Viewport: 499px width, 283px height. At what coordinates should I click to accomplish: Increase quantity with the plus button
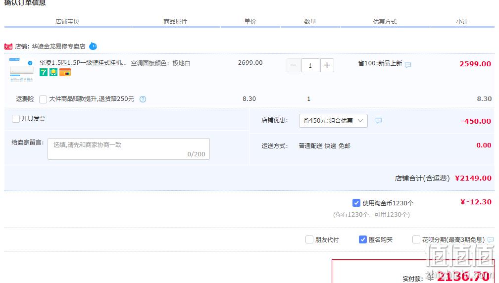[x=327, y=65]
